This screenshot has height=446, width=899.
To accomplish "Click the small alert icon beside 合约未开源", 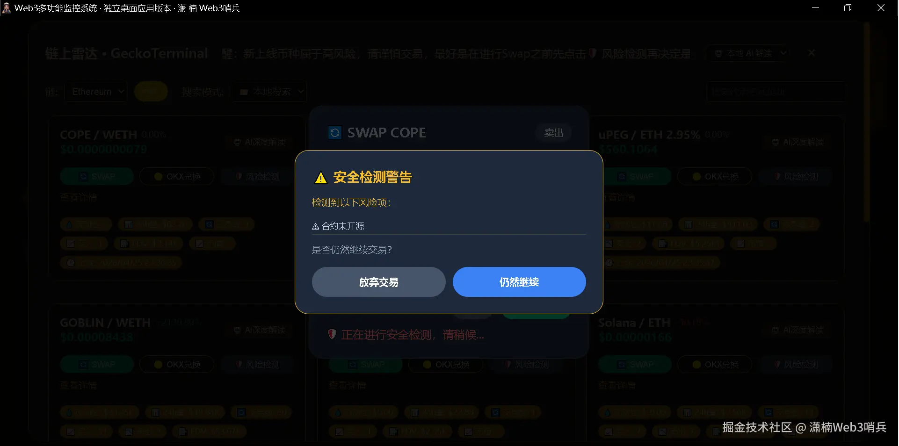I will click(x=316, y=226).
